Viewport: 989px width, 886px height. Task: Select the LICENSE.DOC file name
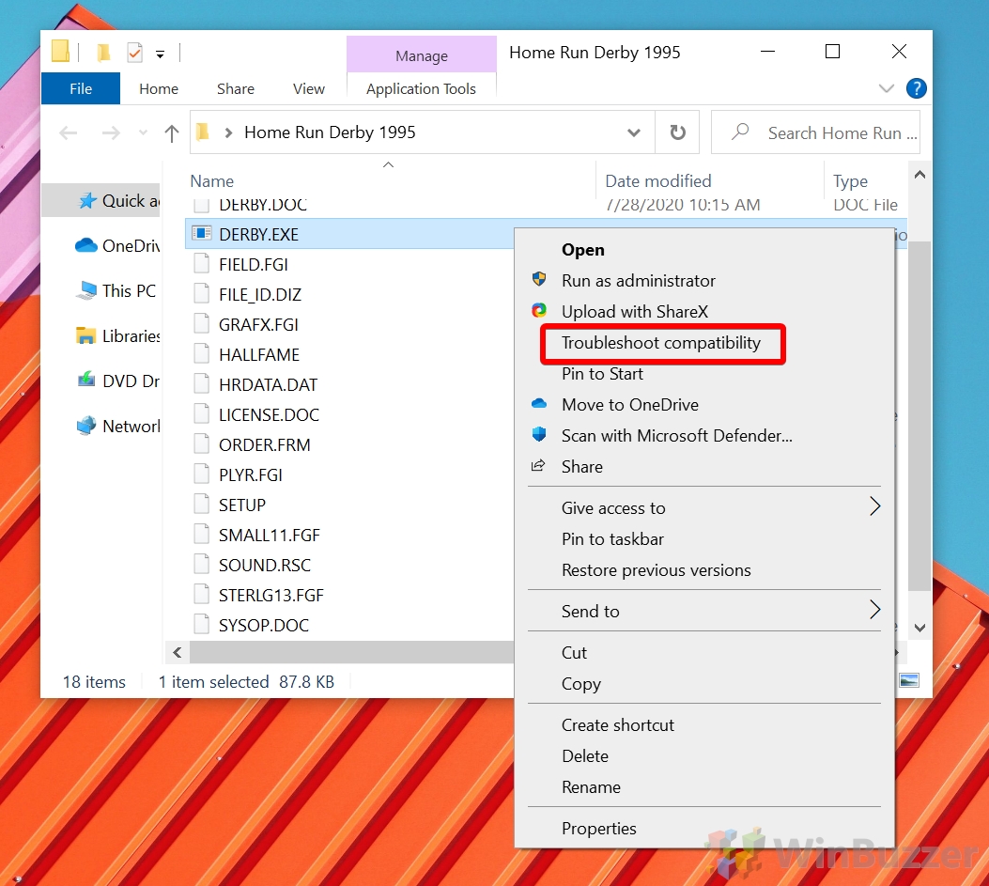269,414
